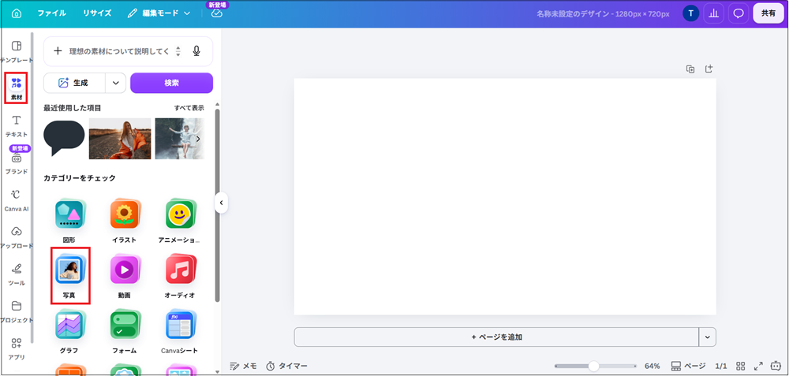Click the + ページを追加 button
789x376 pixels.
(x=496, y=337)
